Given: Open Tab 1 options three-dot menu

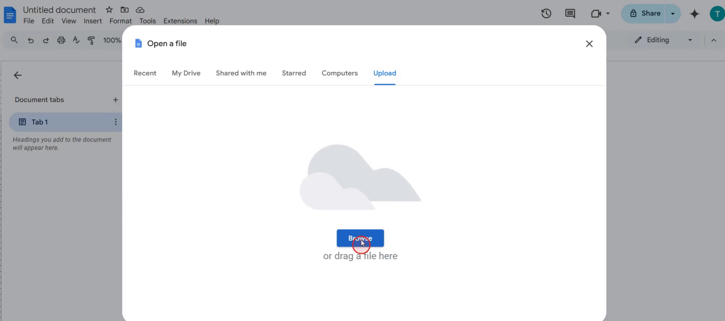Looking at the screenshot, I should coord(116,122).
